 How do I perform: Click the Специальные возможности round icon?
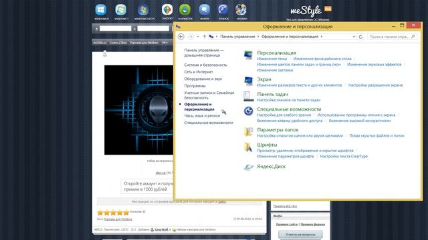click(x=248, y=111)
